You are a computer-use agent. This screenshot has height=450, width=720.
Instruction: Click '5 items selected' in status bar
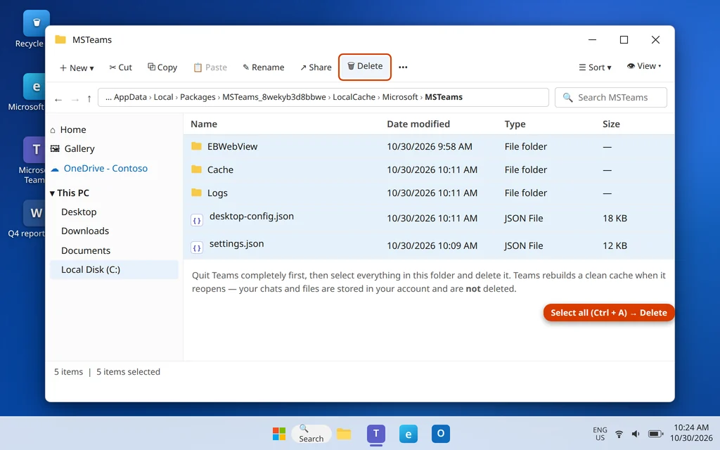(x=128, y=372)
